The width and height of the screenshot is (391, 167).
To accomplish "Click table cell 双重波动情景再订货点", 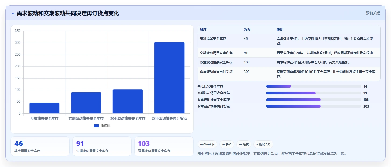I will pyautogui.click(x=216, y=72).
